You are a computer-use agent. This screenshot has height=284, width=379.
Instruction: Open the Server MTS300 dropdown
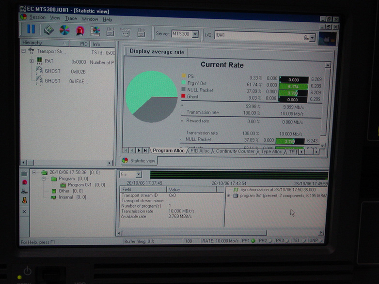click(195, 34)
